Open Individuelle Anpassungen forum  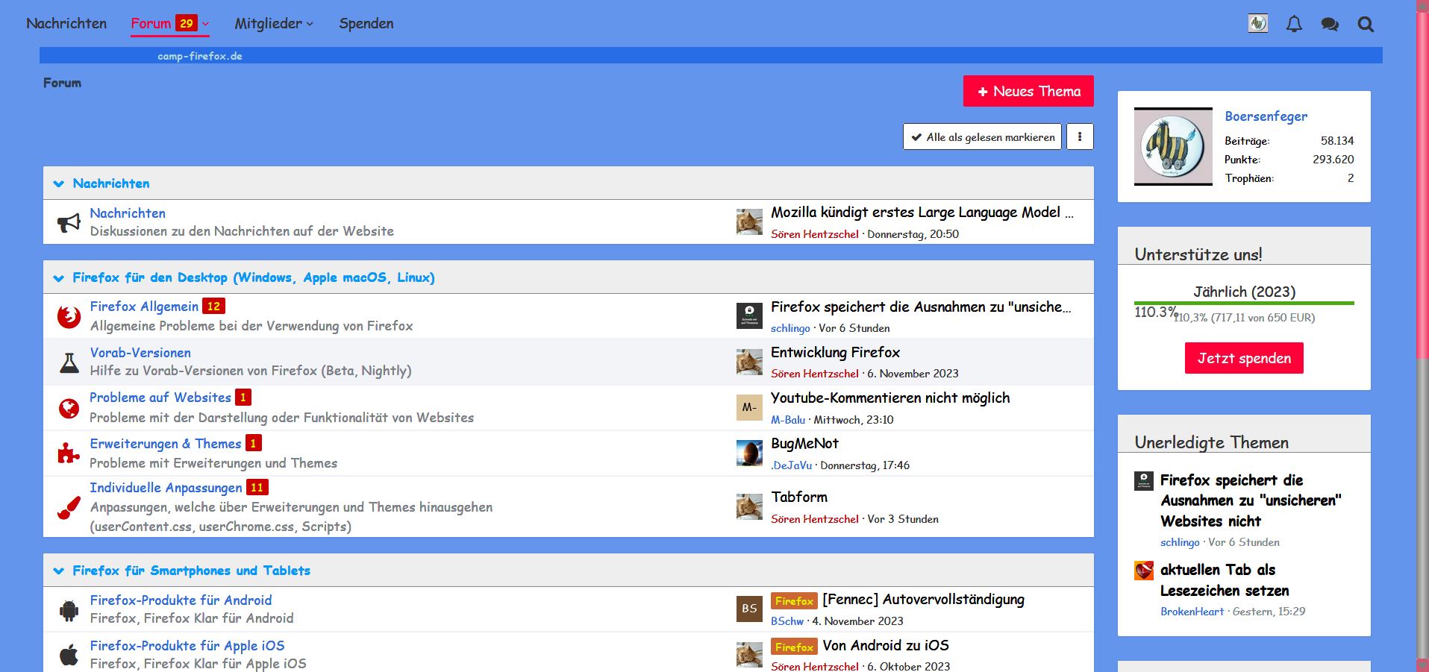(x=166, y=488)
